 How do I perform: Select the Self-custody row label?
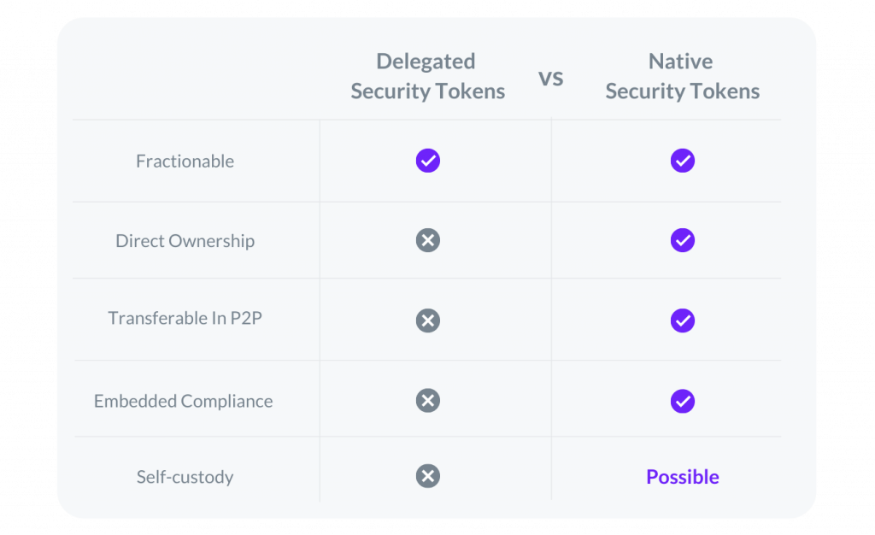185,477
